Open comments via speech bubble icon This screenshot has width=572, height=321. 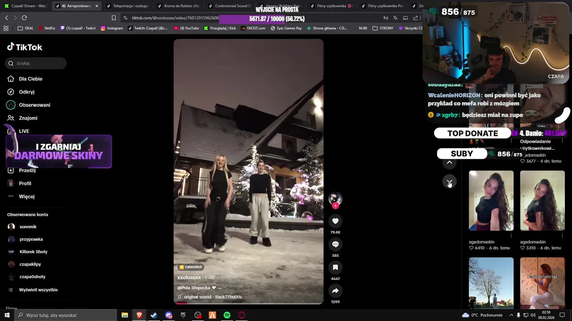[335, 244]
